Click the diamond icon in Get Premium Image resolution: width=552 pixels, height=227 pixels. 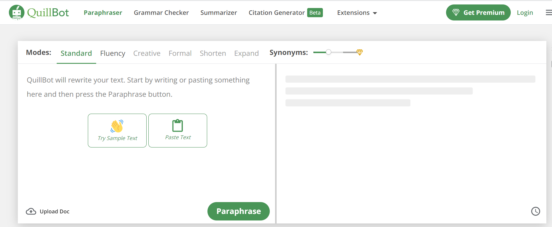point(456,12)
